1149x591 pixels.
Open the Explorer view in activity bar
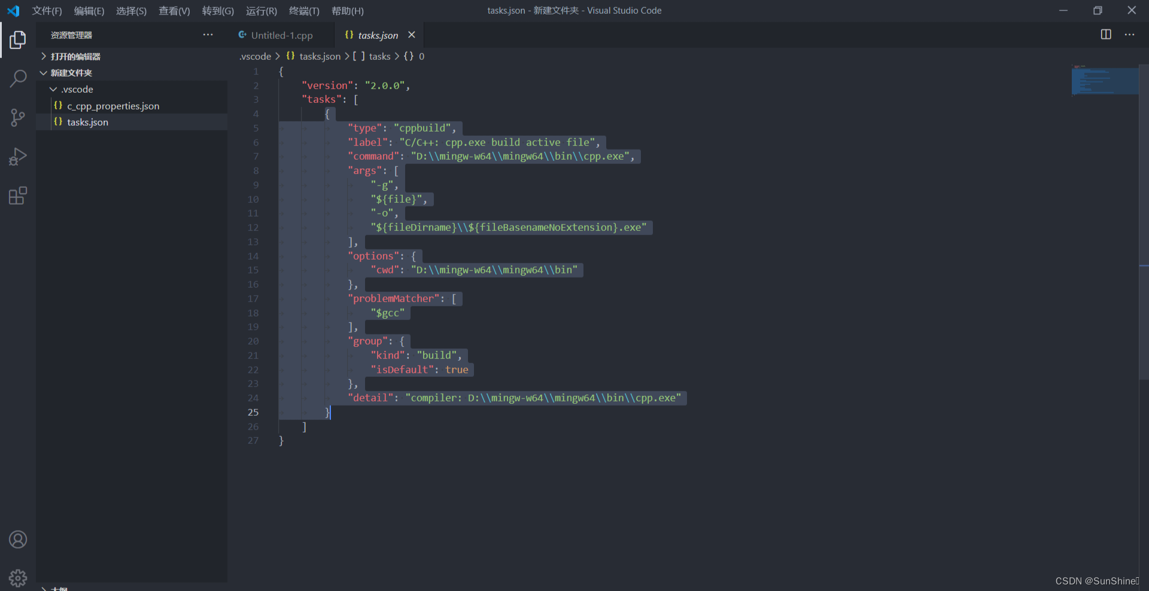(x=18, y=39)
